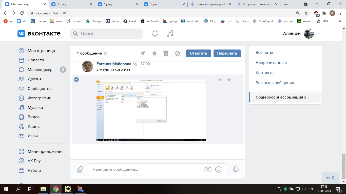This screenshot has height=194, width=346.
Task: Pin the selected message with the pin icon
Action: point(143,53)
